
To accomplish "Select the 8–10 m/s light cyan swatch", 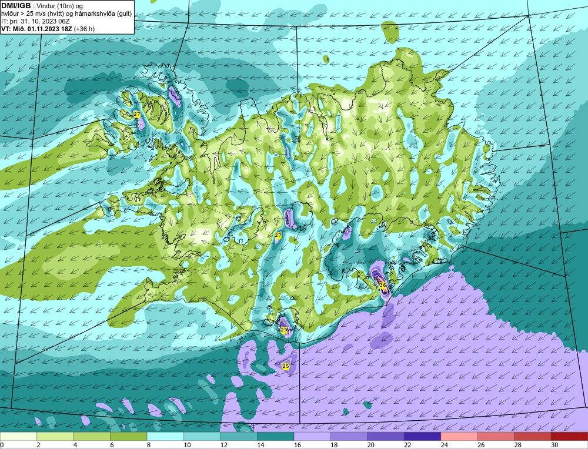I will point(165,436).
